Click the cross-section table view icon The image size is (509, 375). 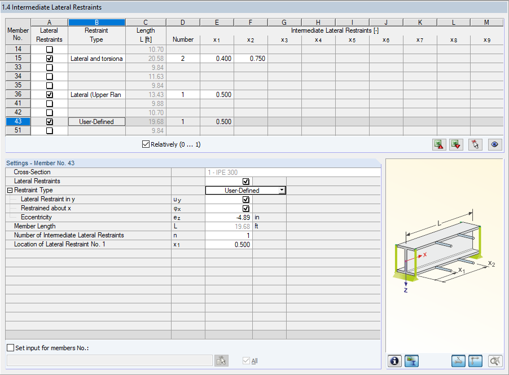pyautogui.click(x=411, y=361)
